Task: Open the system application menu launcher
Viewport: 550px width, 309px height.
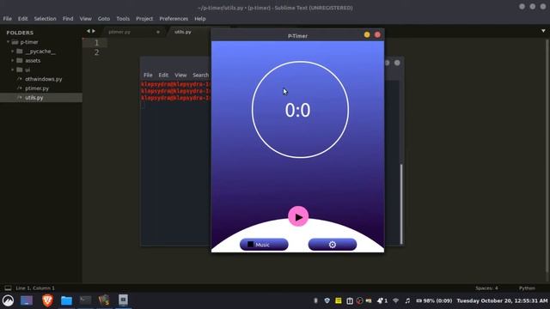Action: tap(8, 300)
